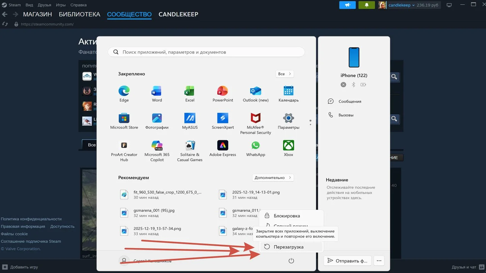Open the Календарь app

(289, 94)
